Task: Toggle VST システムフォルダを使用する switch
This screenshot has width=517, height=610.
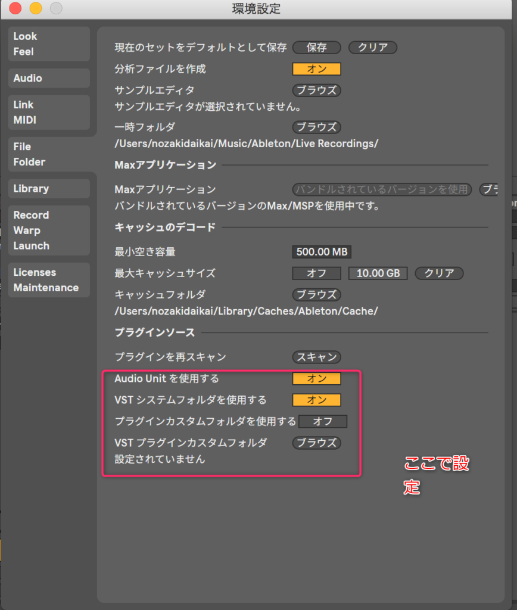Action: click(316, 400)
